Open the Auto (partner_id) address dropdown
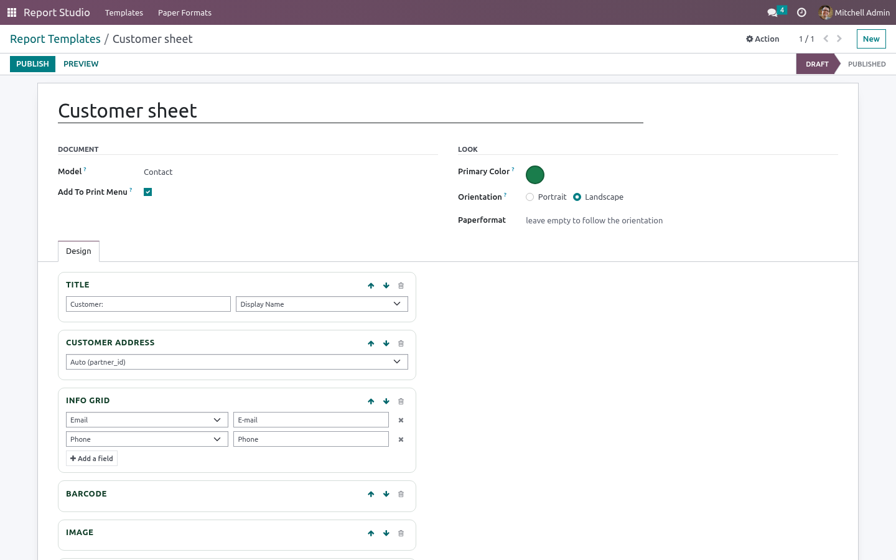Image resolution: width=896 pixels, height=560 pixels. pos(237,362)
